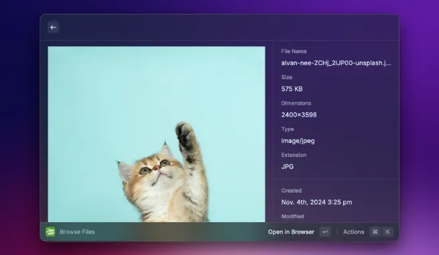The width and height of the screenshot is (439, 255).
Task: Select the extension value JPG
Action: click(288, 166)
